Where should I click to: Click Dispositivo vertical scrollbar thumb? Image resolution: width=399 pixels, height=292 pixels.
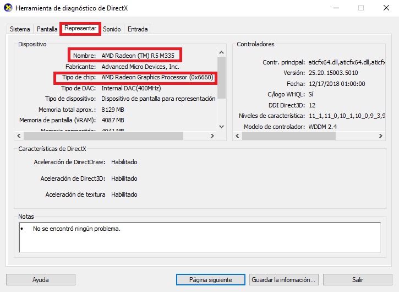click(222, 78)
